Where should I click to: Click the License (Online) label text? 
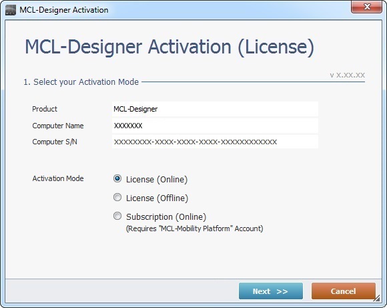(x=157, y=180)
